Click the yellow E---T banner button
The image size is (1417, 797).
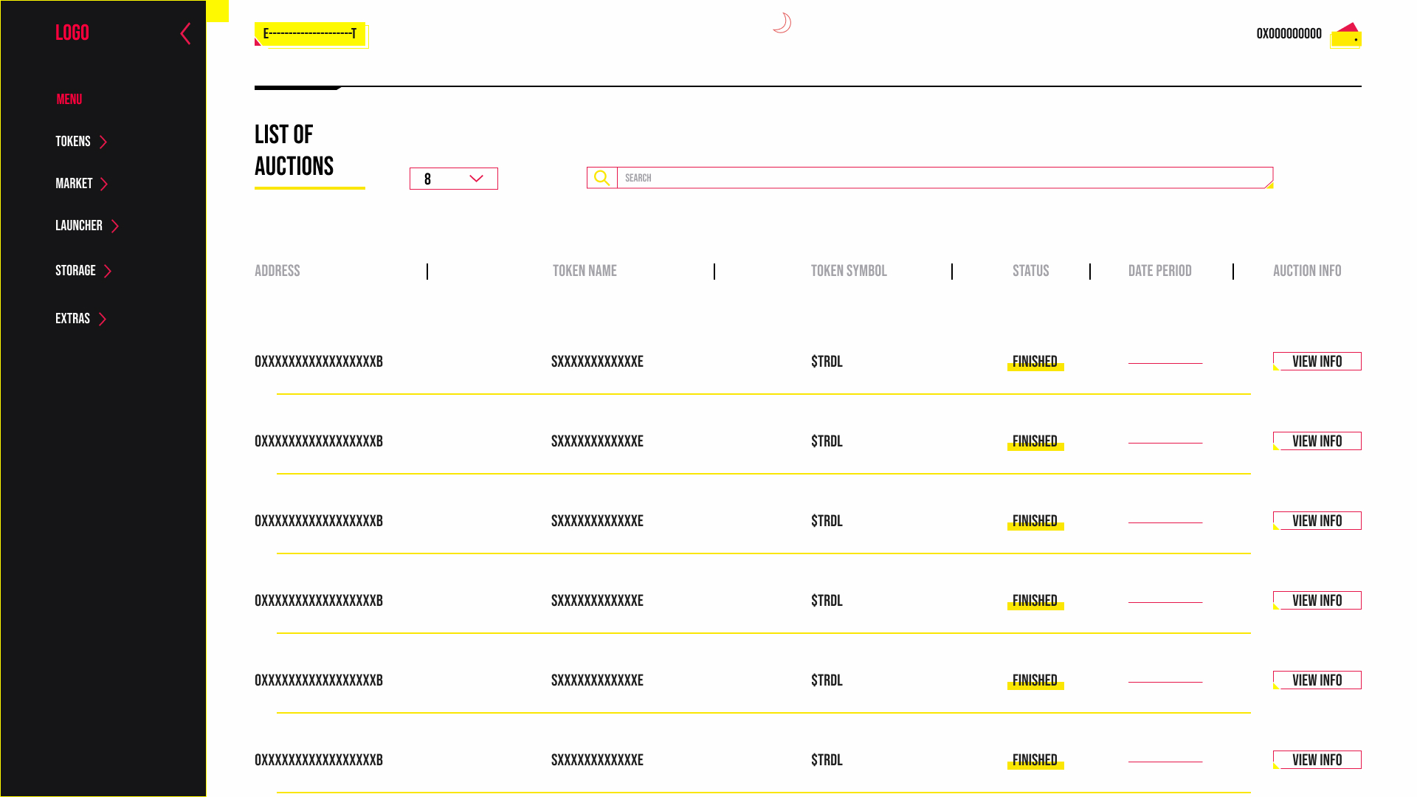310,34
